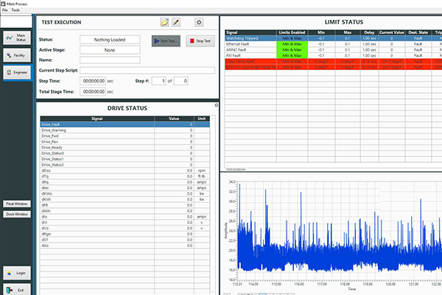
Task: Open Test Execution settings gear icon
Action: (x=199, y=22)
